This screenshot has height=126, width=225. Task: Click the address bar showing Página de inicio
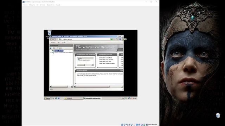[x=84, y=39]
